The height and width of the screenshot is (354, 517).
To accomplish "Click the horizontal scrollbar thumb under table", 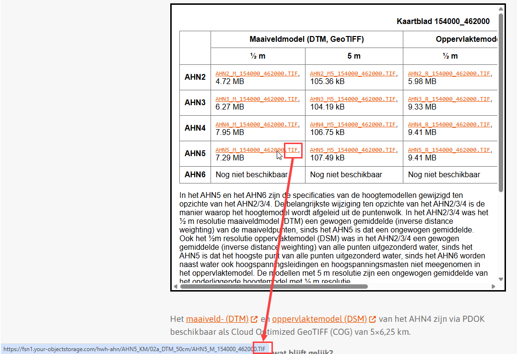I will coord(273,287).
